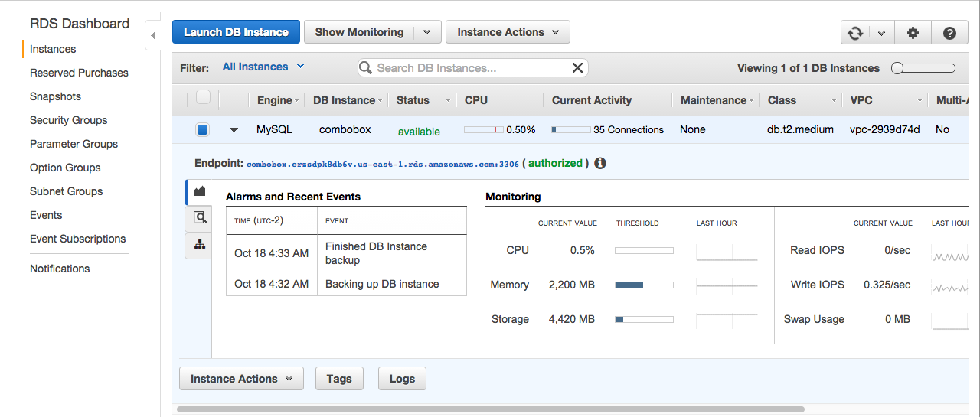The image size is (980, 417).
Task: Click the Storage threshold bar
Action: click(x=644, y=319)
